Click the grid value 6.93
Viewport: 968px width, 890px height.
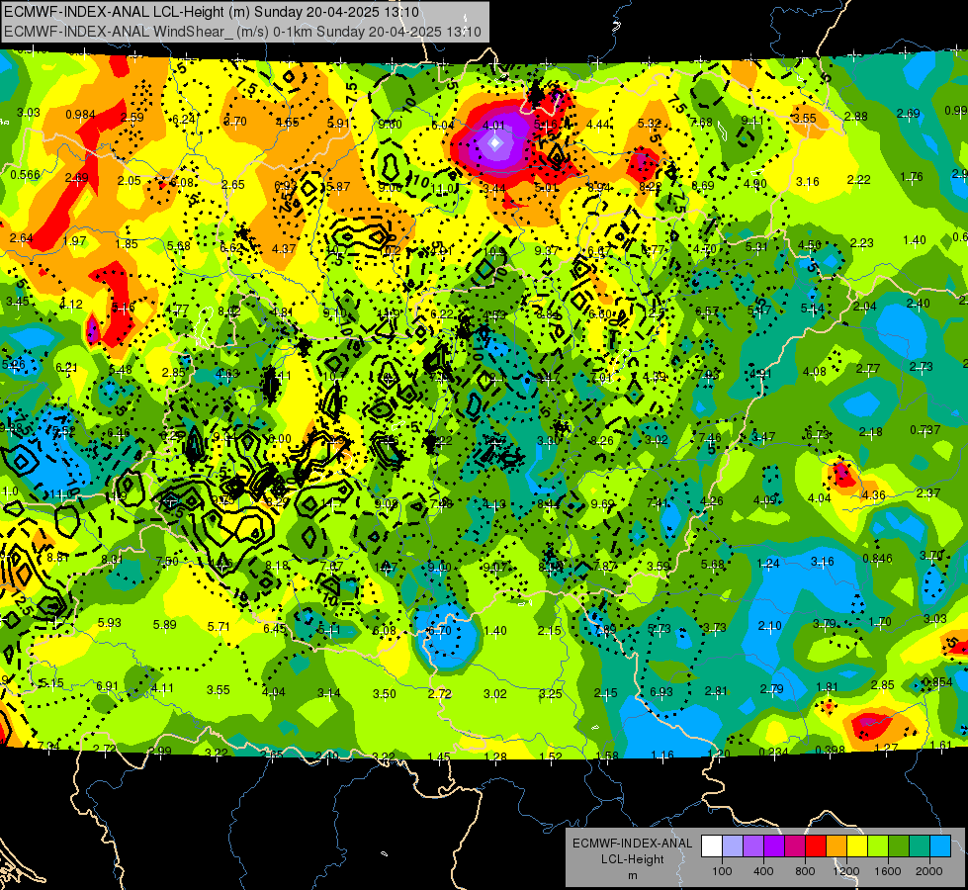coord(661,691)
